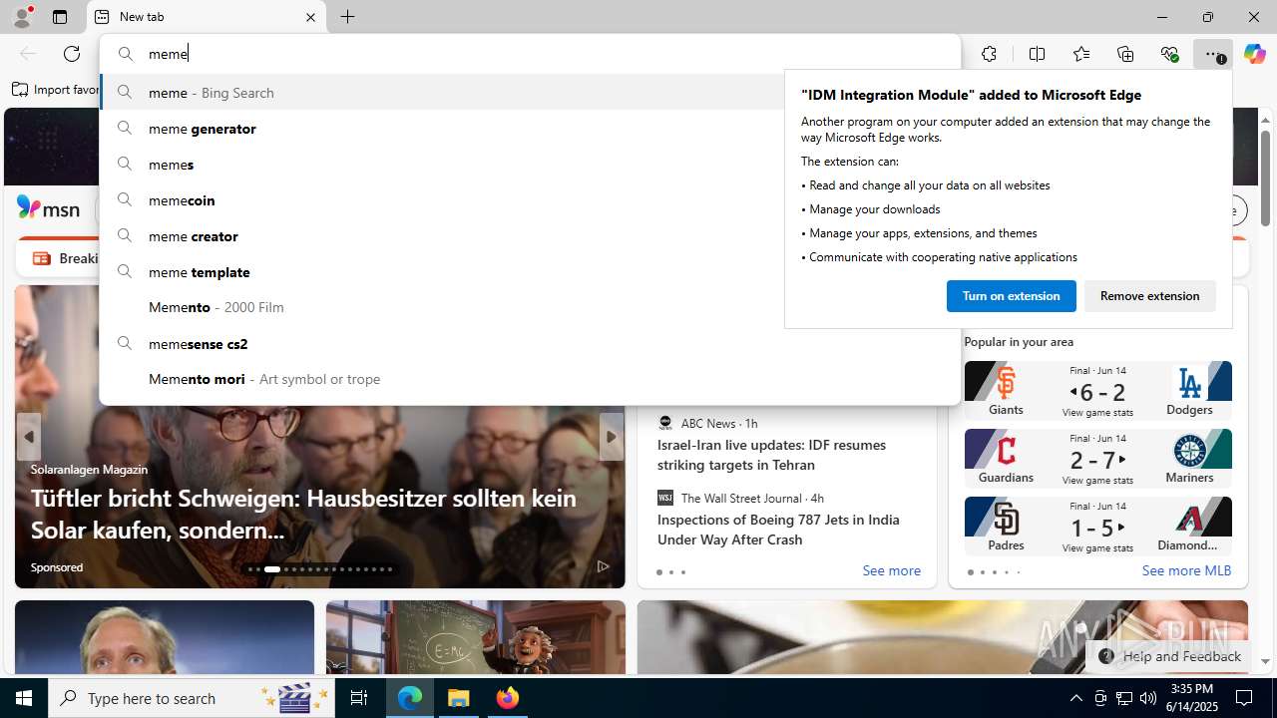This screenshot has height=718, width=1277.
Task: Open Firefox from taskbar
Action: click(x=508, y=698)
